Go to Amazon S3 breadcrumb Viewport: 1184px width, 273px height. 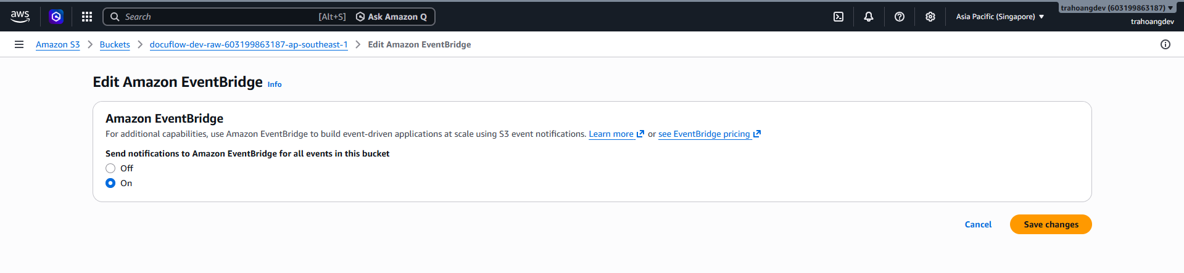tap(58, 44)
